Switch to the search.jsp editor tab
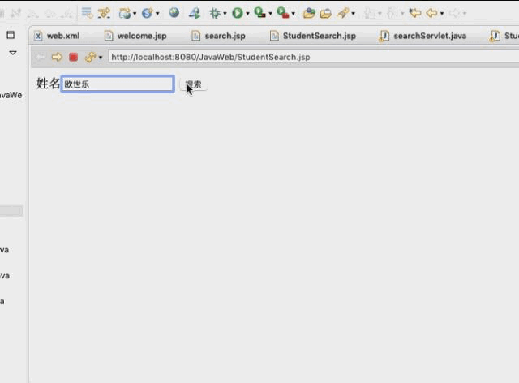This screenshot has width=519, height=383. (x=218, y=36)
